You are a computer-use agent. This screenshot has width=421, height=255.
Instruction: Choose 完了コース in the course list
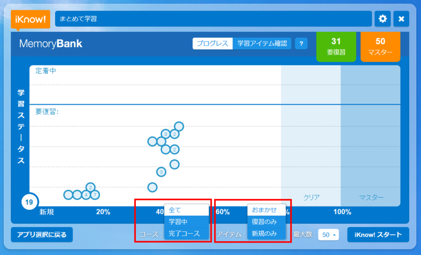186,234
